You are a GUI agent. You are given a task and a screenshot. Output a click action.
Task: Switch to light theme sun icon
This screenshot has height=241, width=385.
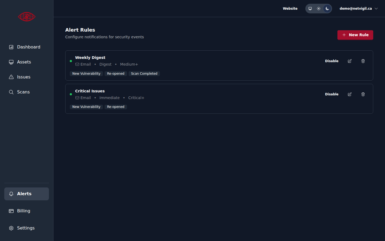[319, 9]
